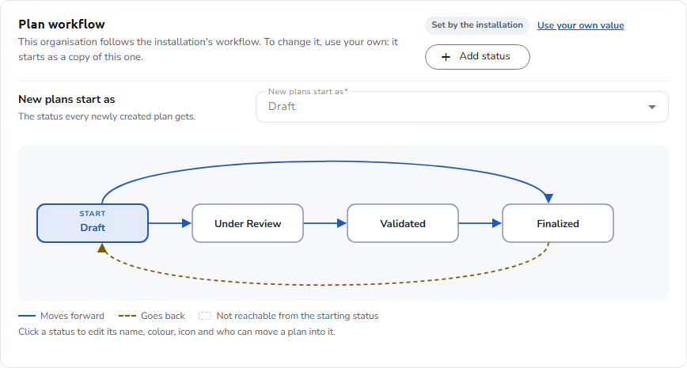The width and height of the screenshot is (687, 368).
Task: Open the Use your own value link
Action: pos(580,25)
